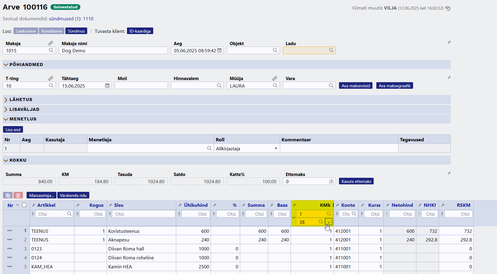Click the Massasetaja... button
Screen dimensions: 497x274
click(x=42, y=195)
